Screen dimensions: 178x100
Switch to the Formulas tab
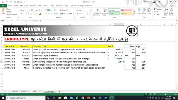(x=33, y=6)
